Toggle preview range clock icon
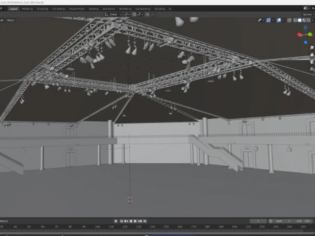 click(x=270, y=221)
